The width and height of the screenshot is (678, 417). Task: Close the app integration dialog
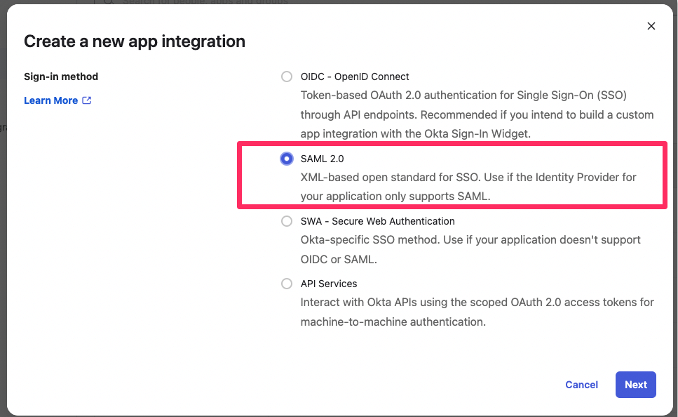(x=651, y=26)
